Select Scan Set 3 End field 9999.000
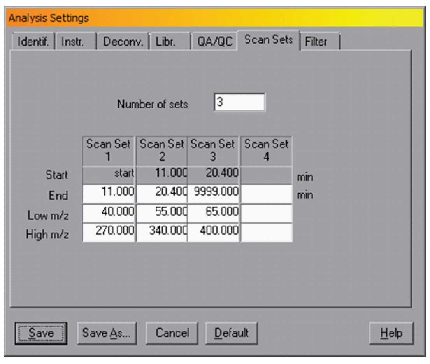The height and width of the screenshot is (364, 430). pyautogui.click(x=213, y=194)
